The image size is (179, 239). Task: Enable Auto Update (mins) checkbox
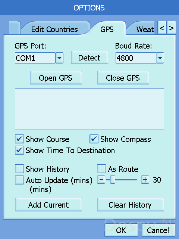point(19,180)
